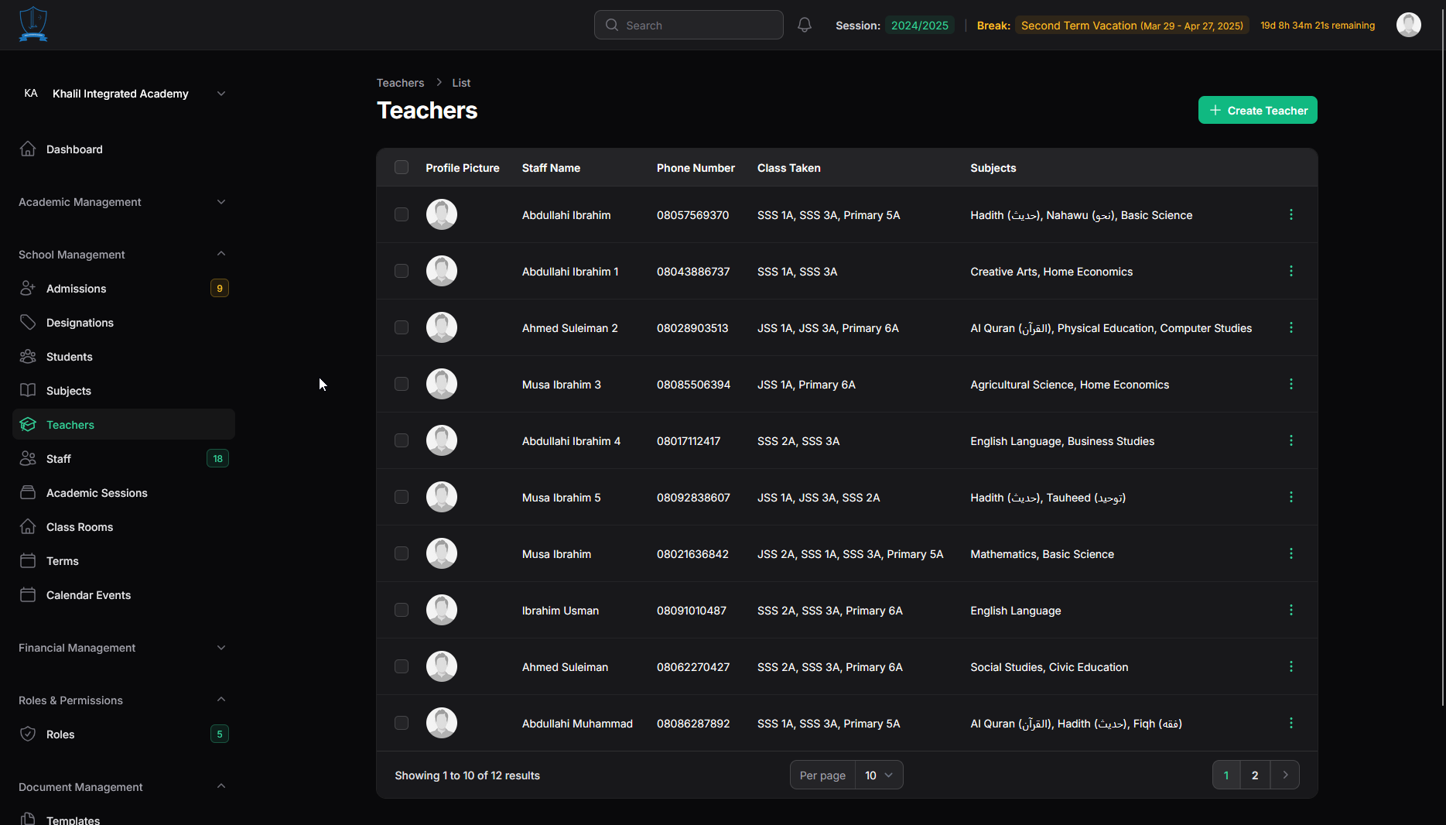Click the Admissions sidebar icon
The width and height of the screenshot is (1446, 825).
coord(28,288)
